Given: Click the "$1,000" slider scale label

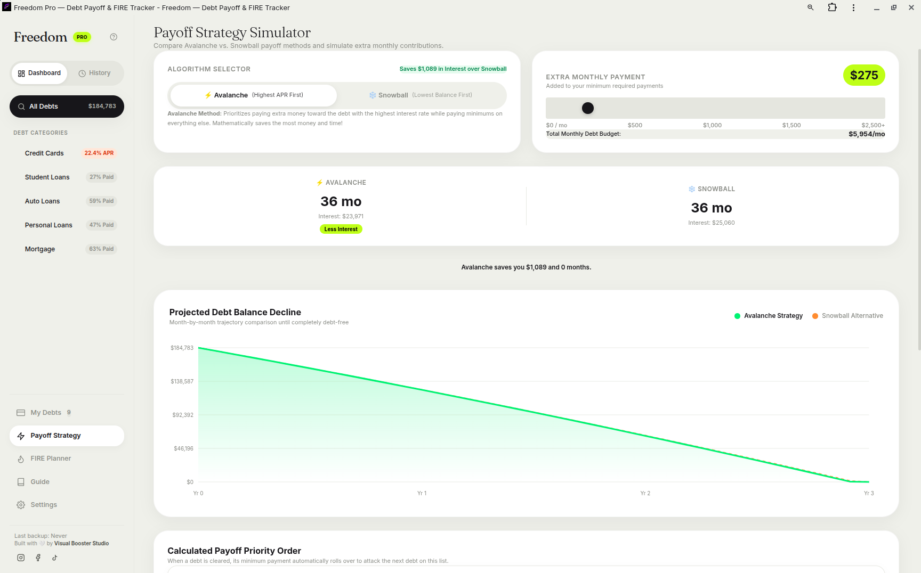Looking at the screenshot, I should click(x=712, y=125).
